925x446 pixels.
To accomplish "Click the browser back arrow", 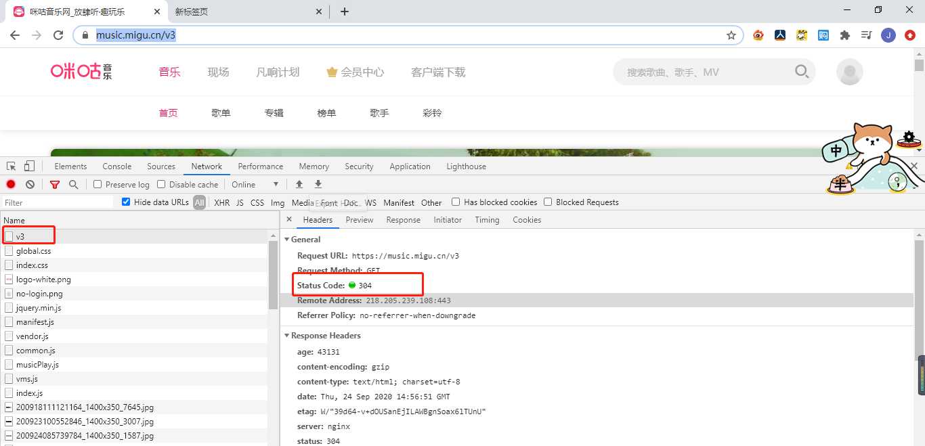I will [x=16, y=35].
